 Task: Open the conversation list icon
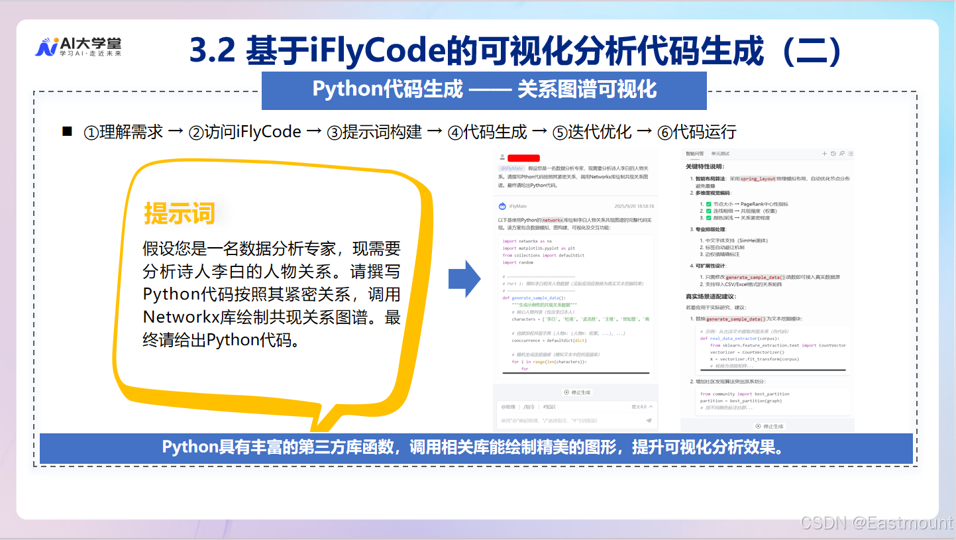tap(850, 153)
